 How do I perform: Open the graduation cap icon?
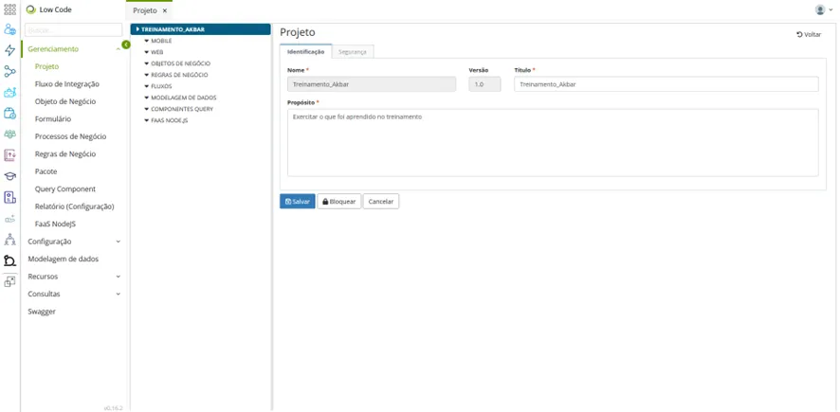(x=9, y=176)
